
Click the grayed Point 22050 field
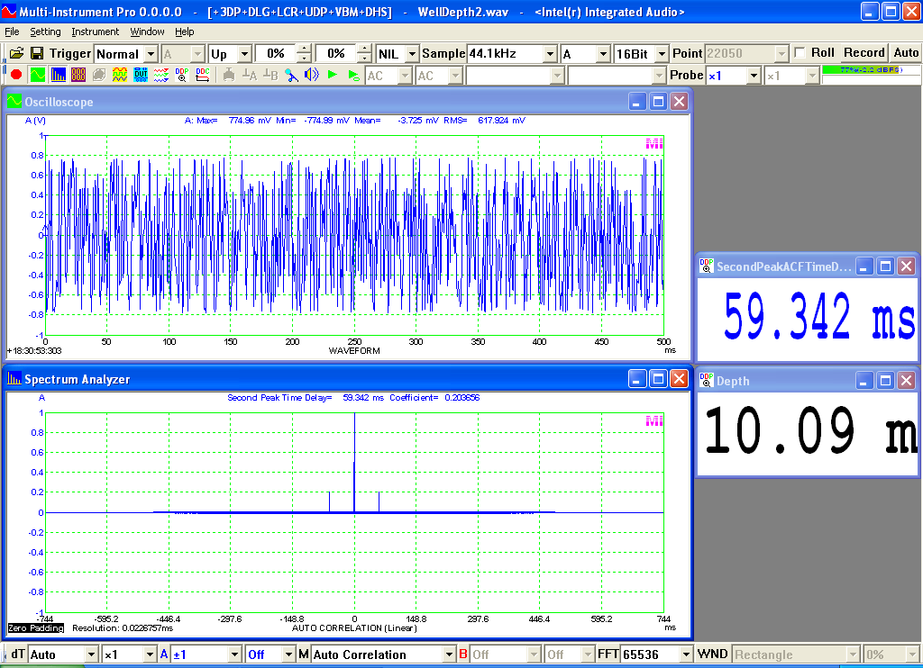click(741, 53)
